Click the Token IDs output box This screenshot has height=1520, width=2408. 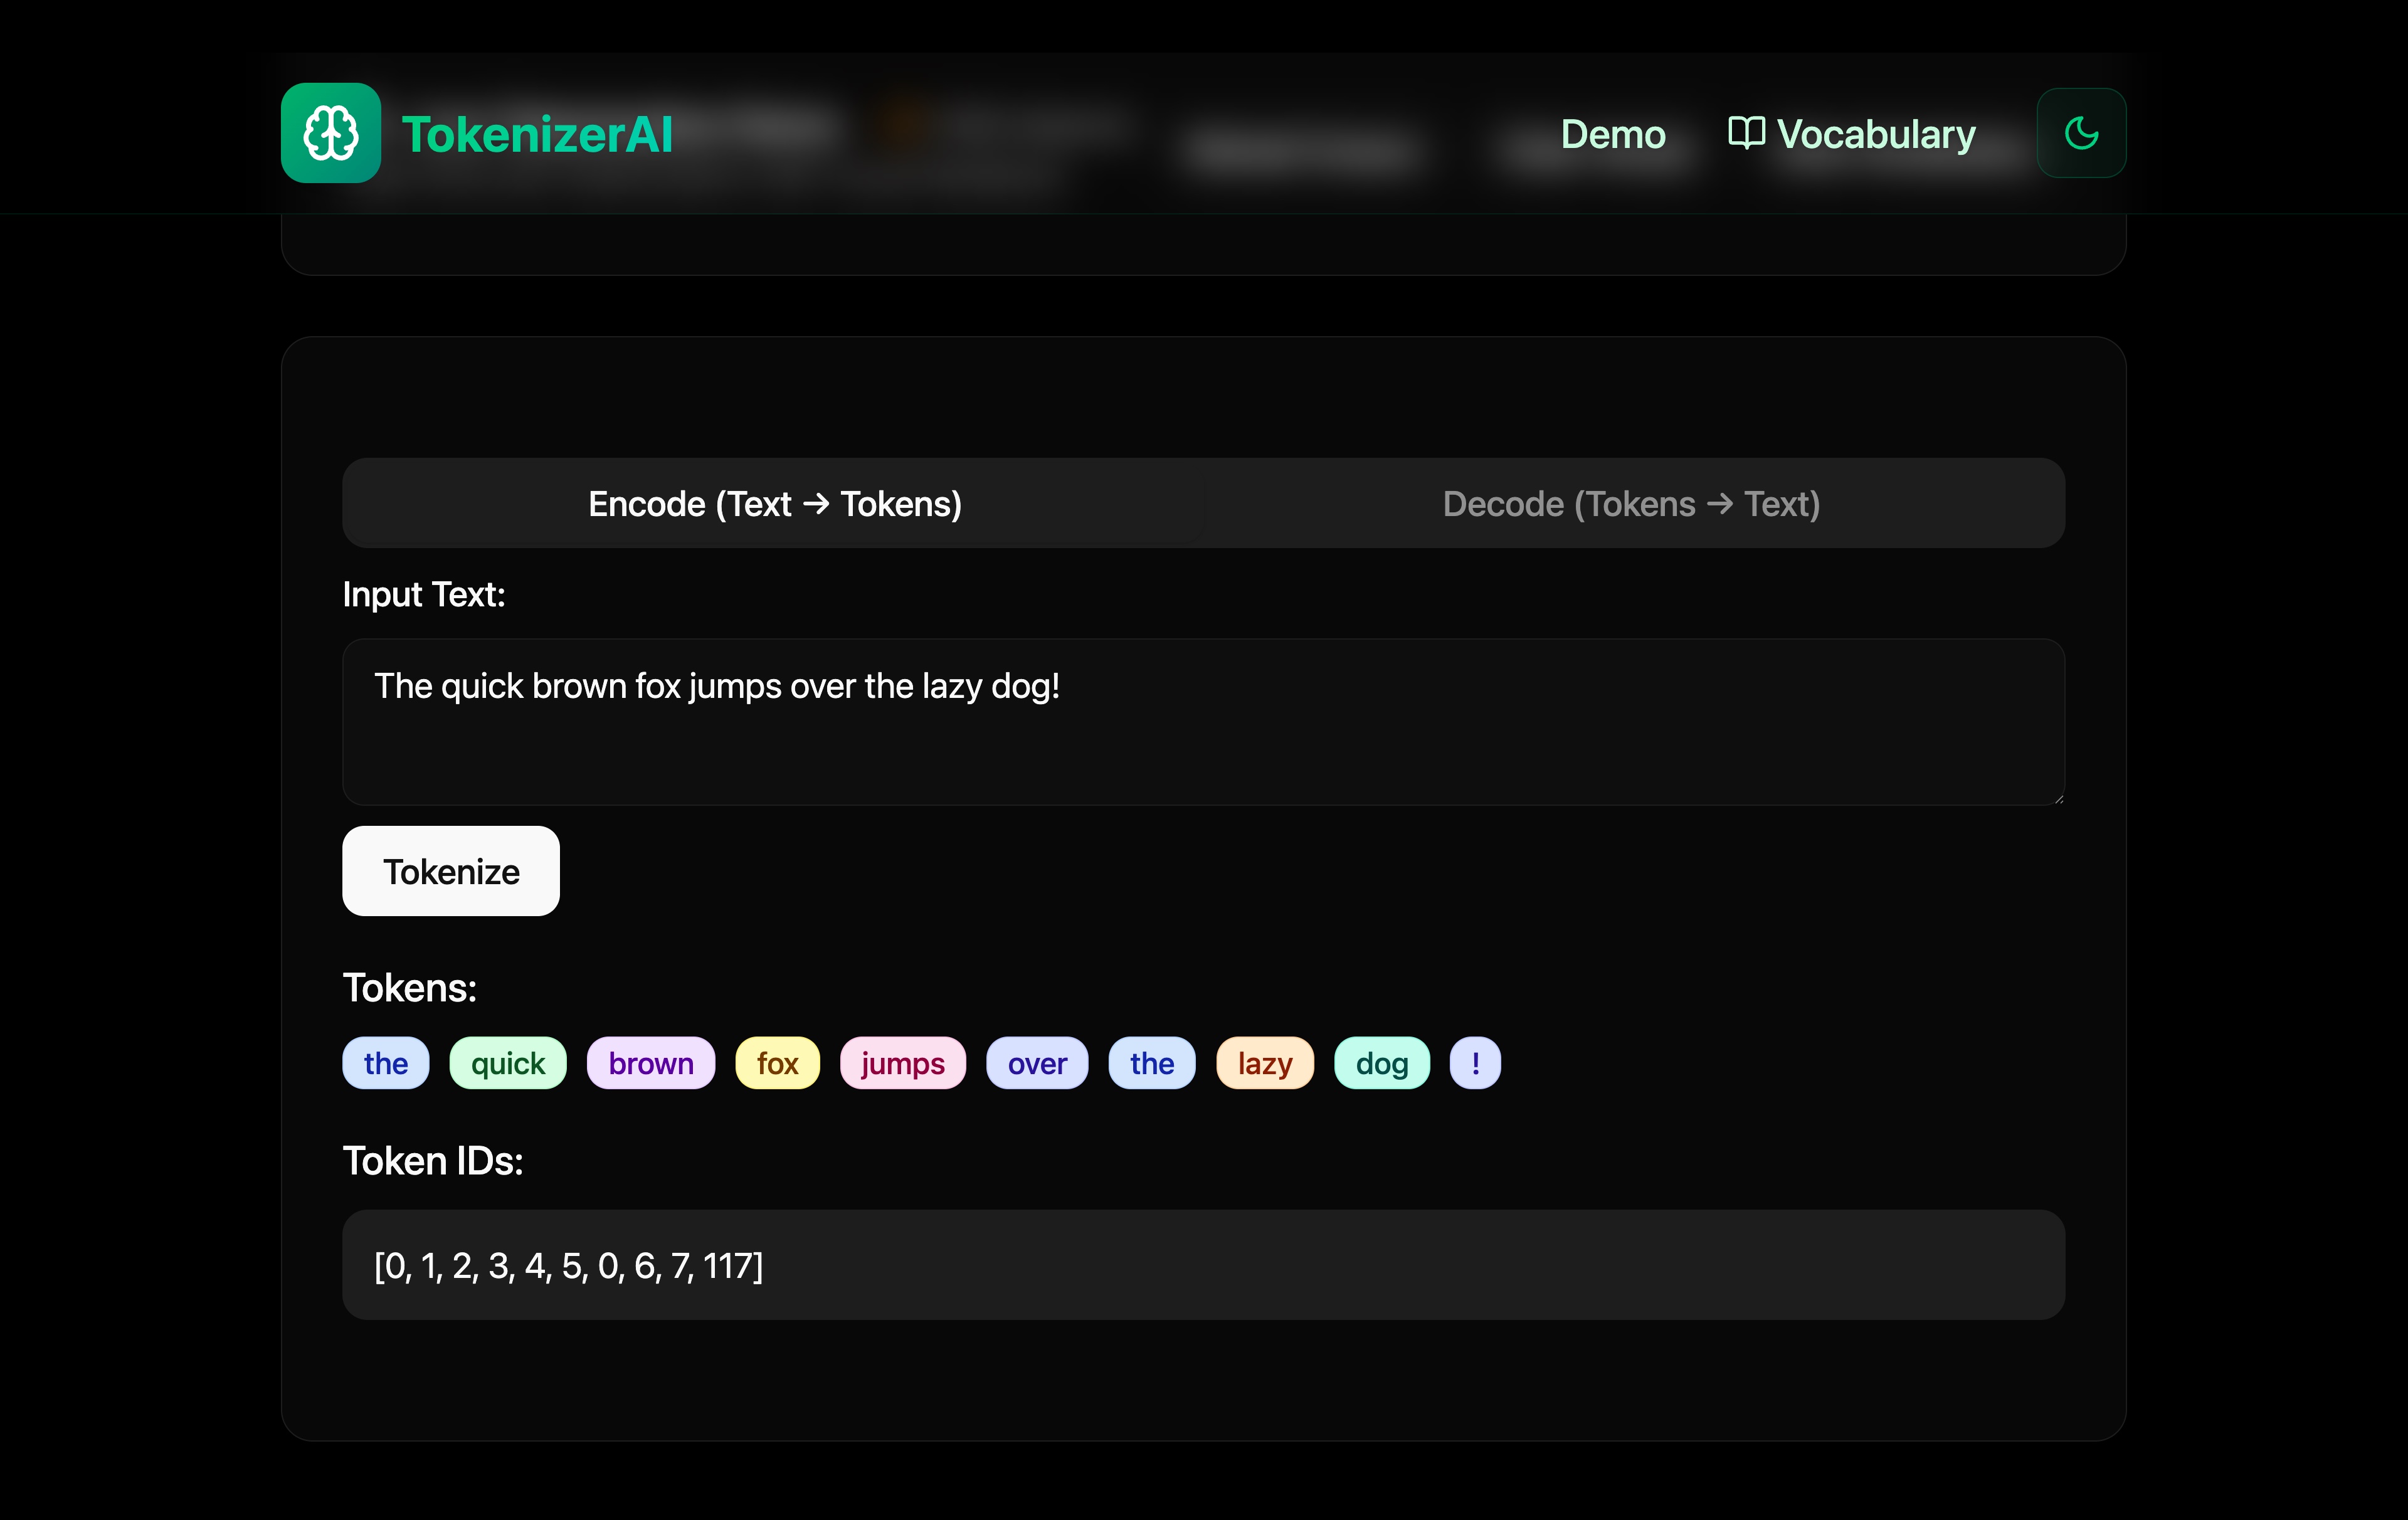pos(1200,1265)
